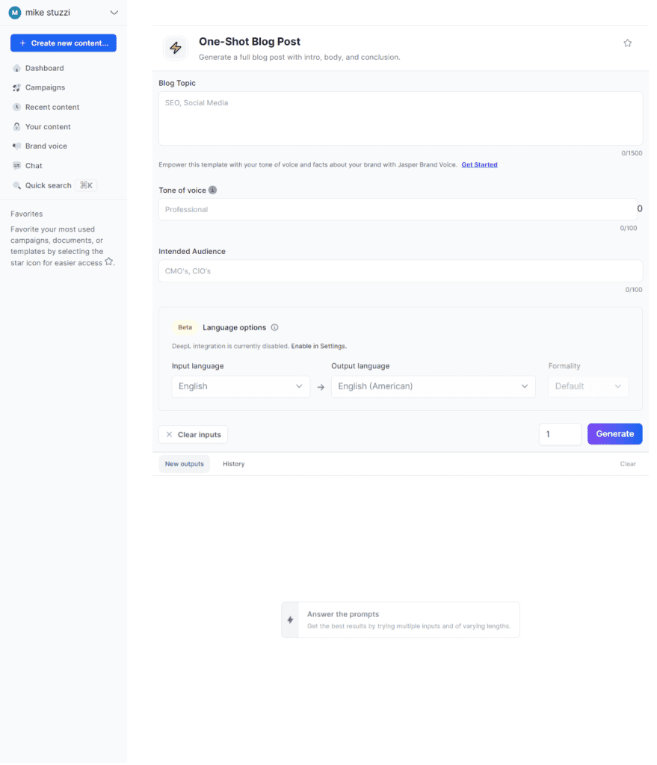Click the Chat icon in the sidebar
The height and width of the screenshot is (765, 657).
tap(17, 166)
